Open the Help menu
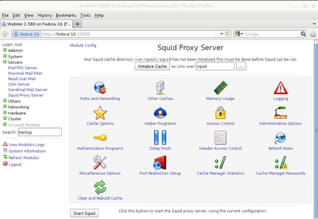318x219 pixels. (99, 15)
